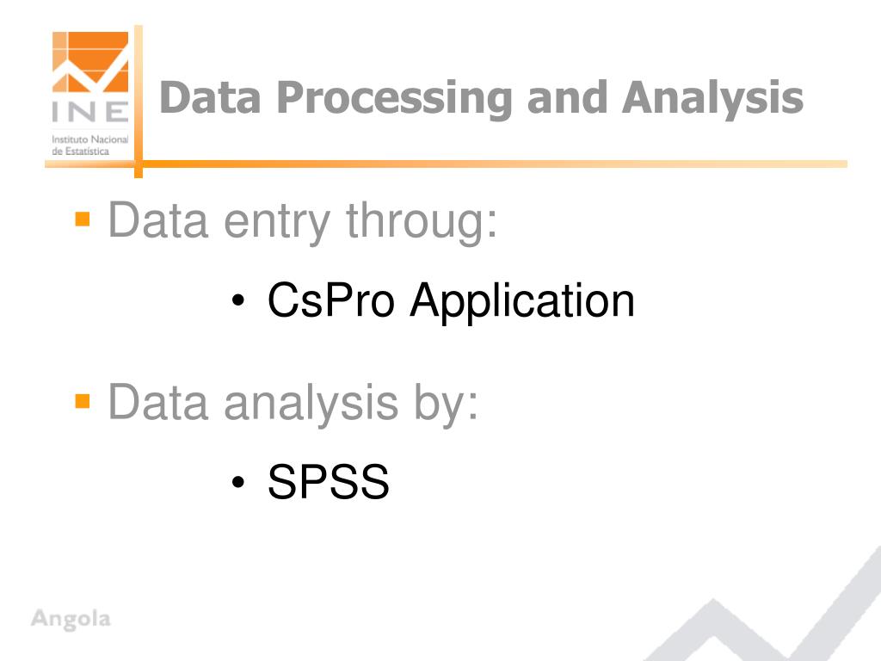Click the 'Angola' footer label
Screen dimensions: 881x661
click(x=71, y=619)
